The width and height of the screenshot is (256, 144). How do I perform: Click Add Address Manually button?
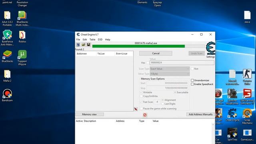click(x=201, y=114)
